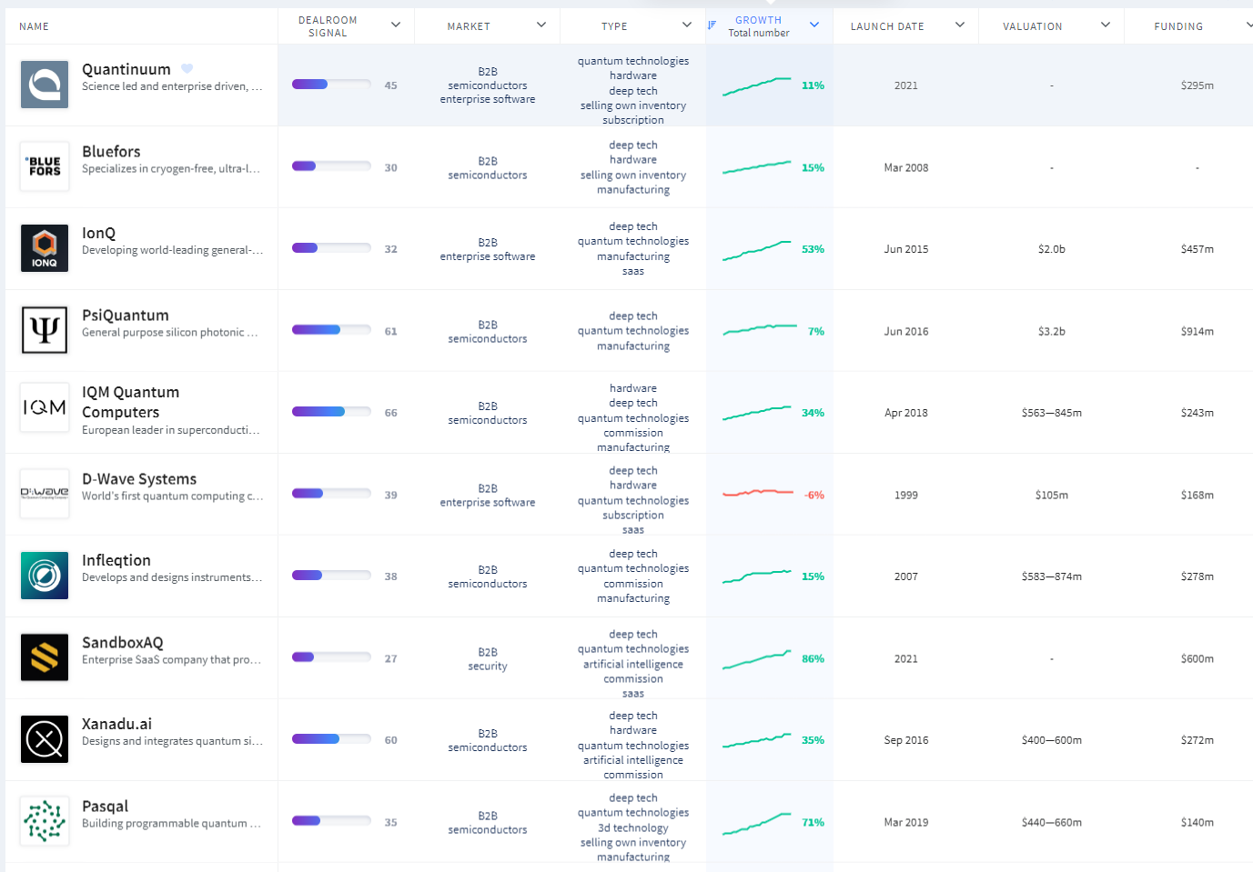Expand the Type column dropdown
The width and height of the screenshot is (1253, 872).
687,25
